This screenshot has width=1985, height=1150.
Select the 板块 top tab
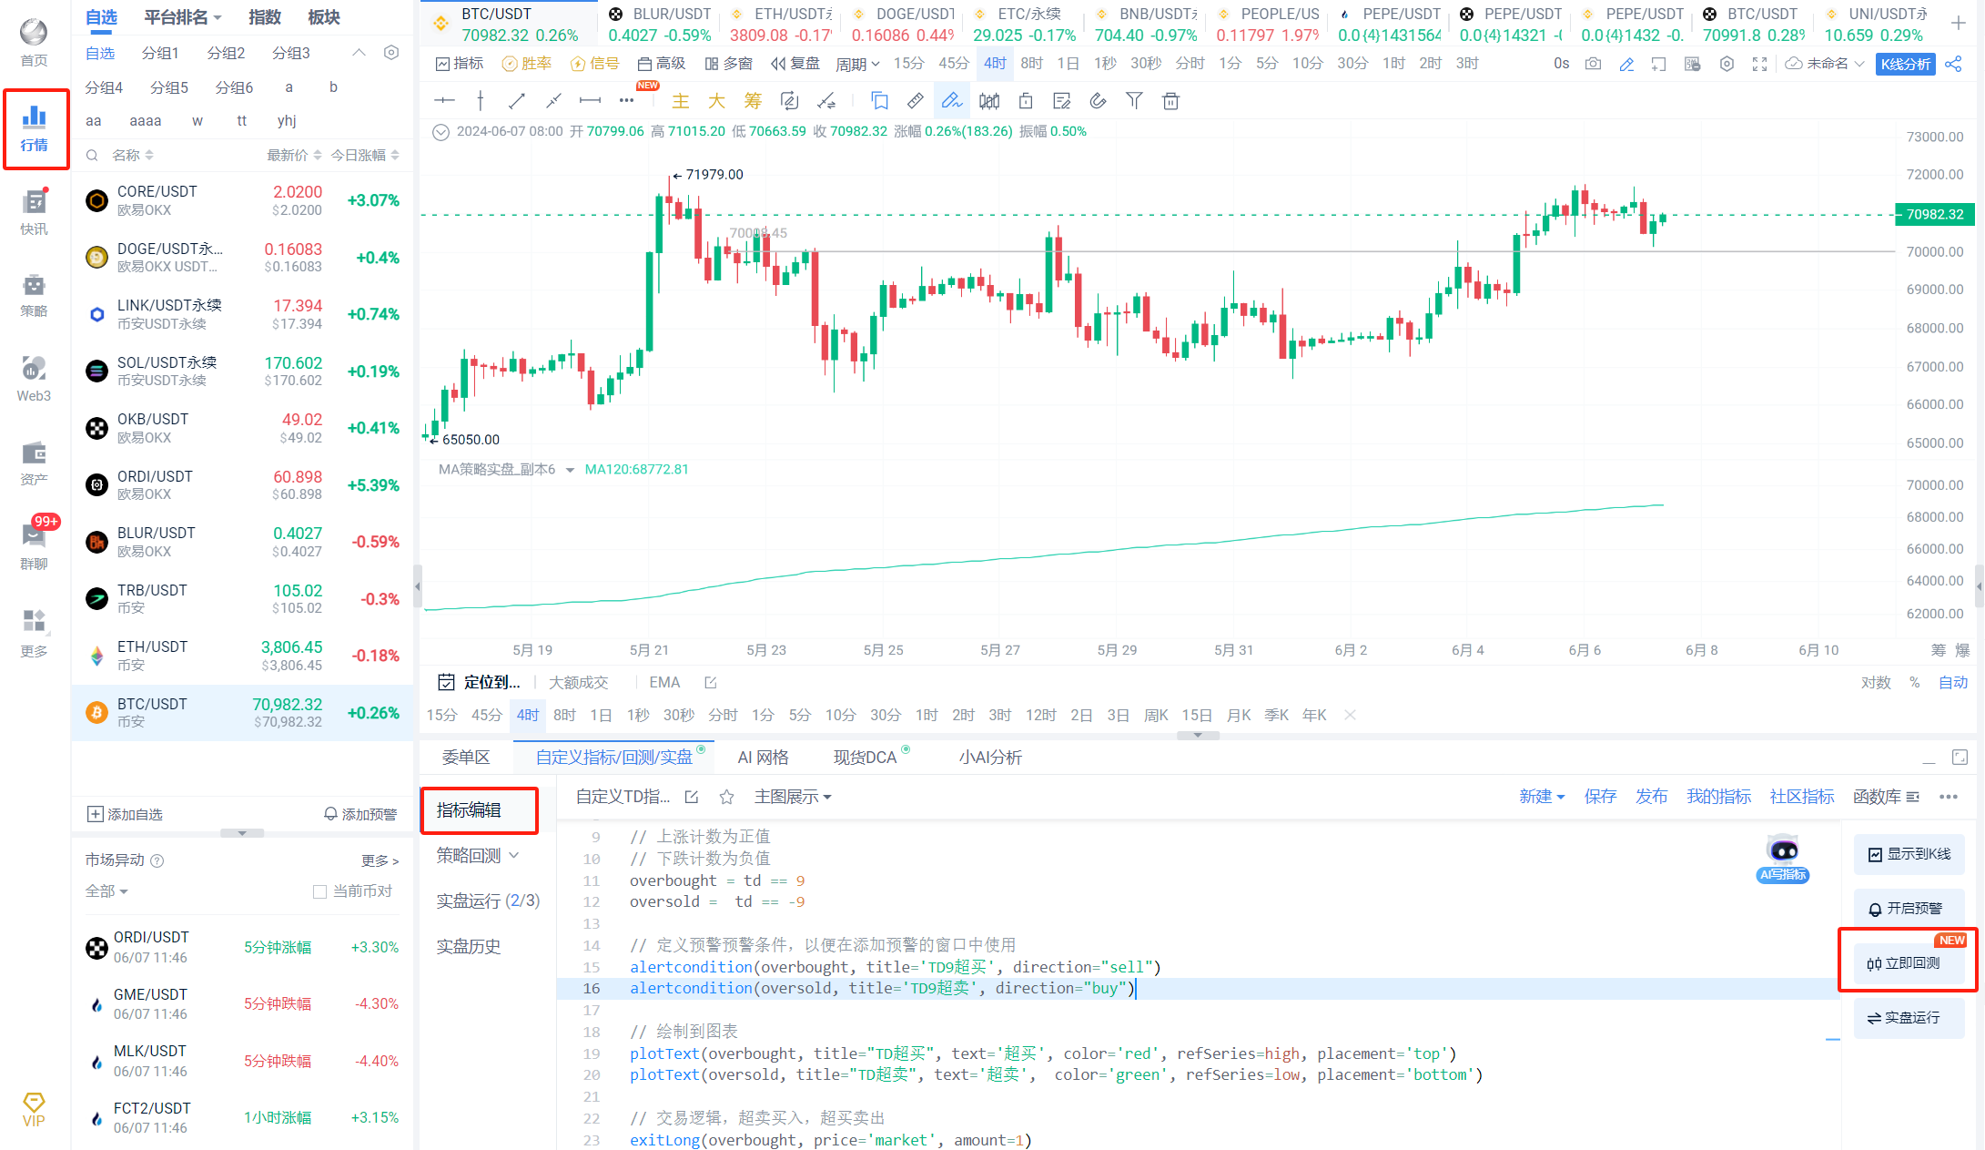click(324, 17)
